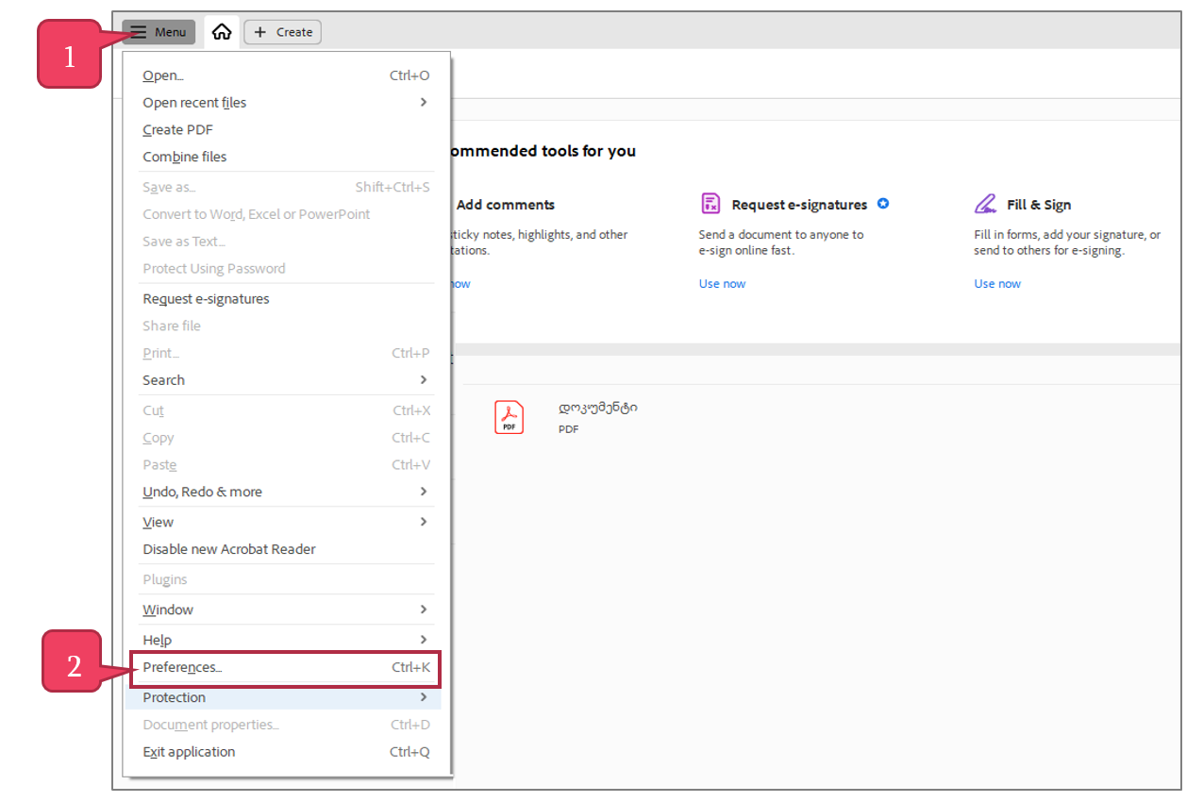
Task: Click Use now under Fill & Sign
Action: (x=997, y=284)
